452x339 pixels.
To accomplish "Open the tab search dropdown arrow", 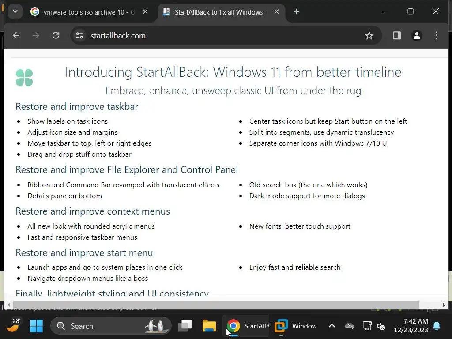I will [15, 12].
